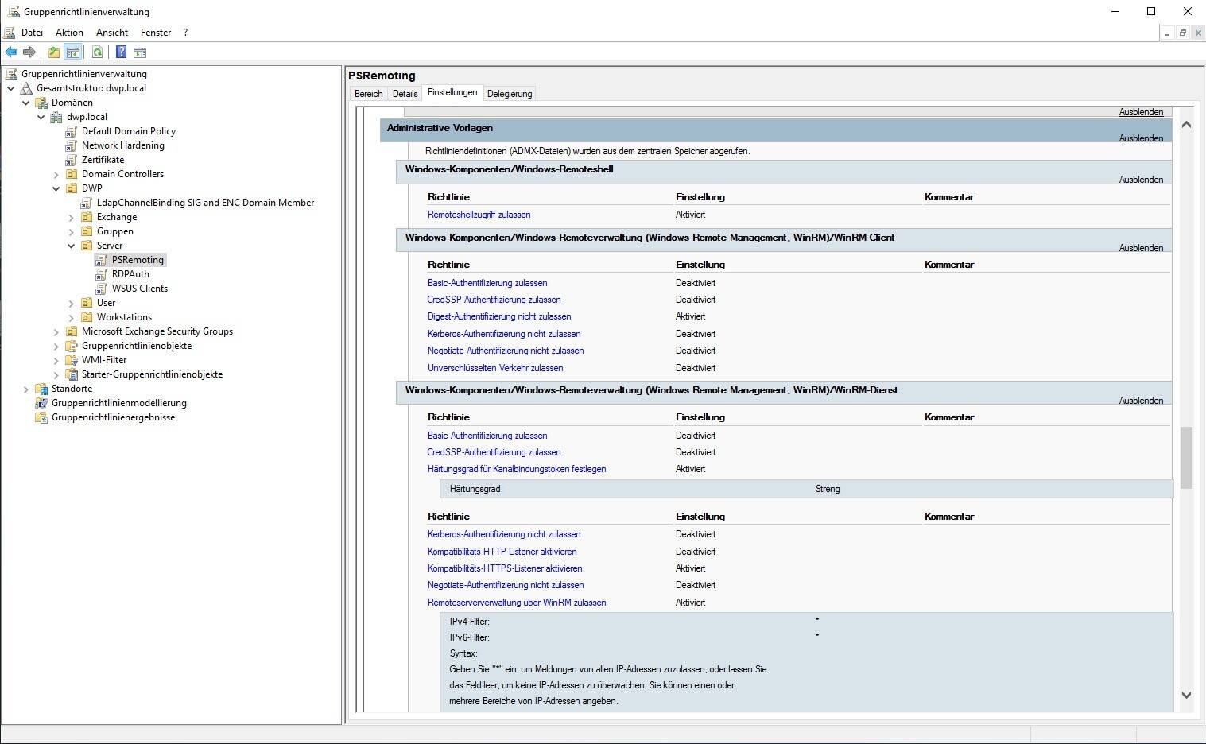Toggle console tree show/hide toolbar button
This screenshot has width=1206, height=744.
tap(73, 52)
